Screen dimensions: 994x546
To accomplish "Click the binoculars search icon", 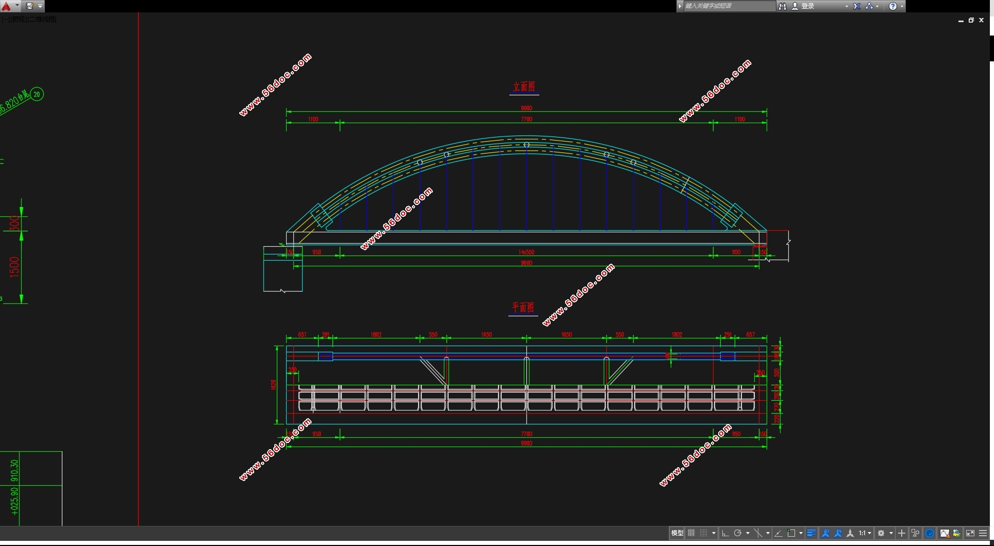I will pos(783,6).
